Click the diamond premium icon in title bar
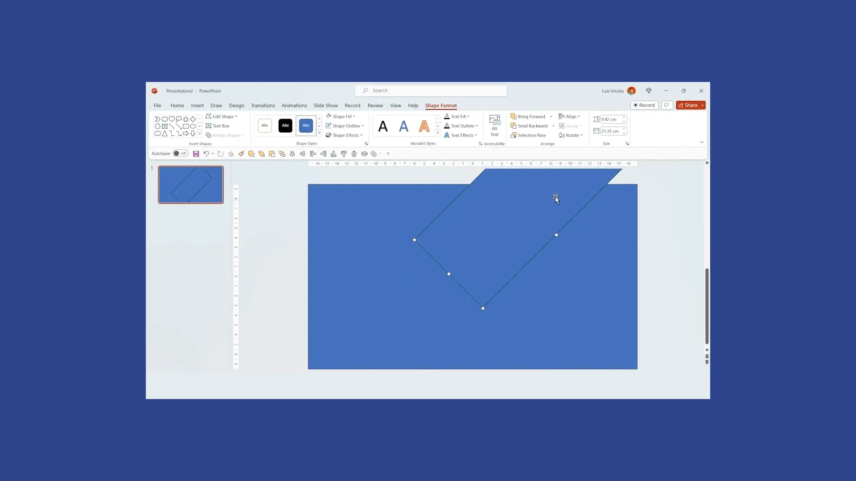Screen dimensions: 856x481 (649, 91)
